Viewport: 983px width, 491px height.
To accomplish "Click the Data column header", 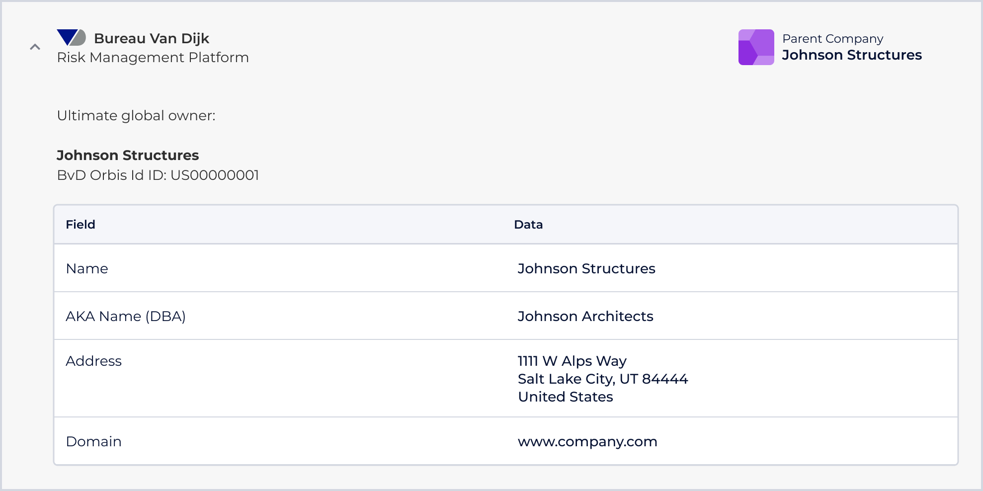I will coord(528,225).
